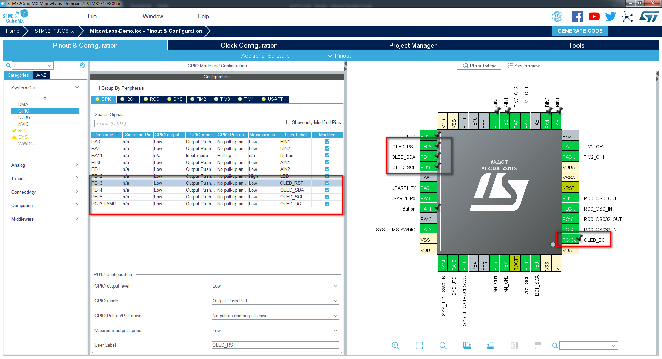This screenshot has height=359, width=662.
Task: Click STM32F103C8Tx breadcrumb
Action: [x=54, y=31]
